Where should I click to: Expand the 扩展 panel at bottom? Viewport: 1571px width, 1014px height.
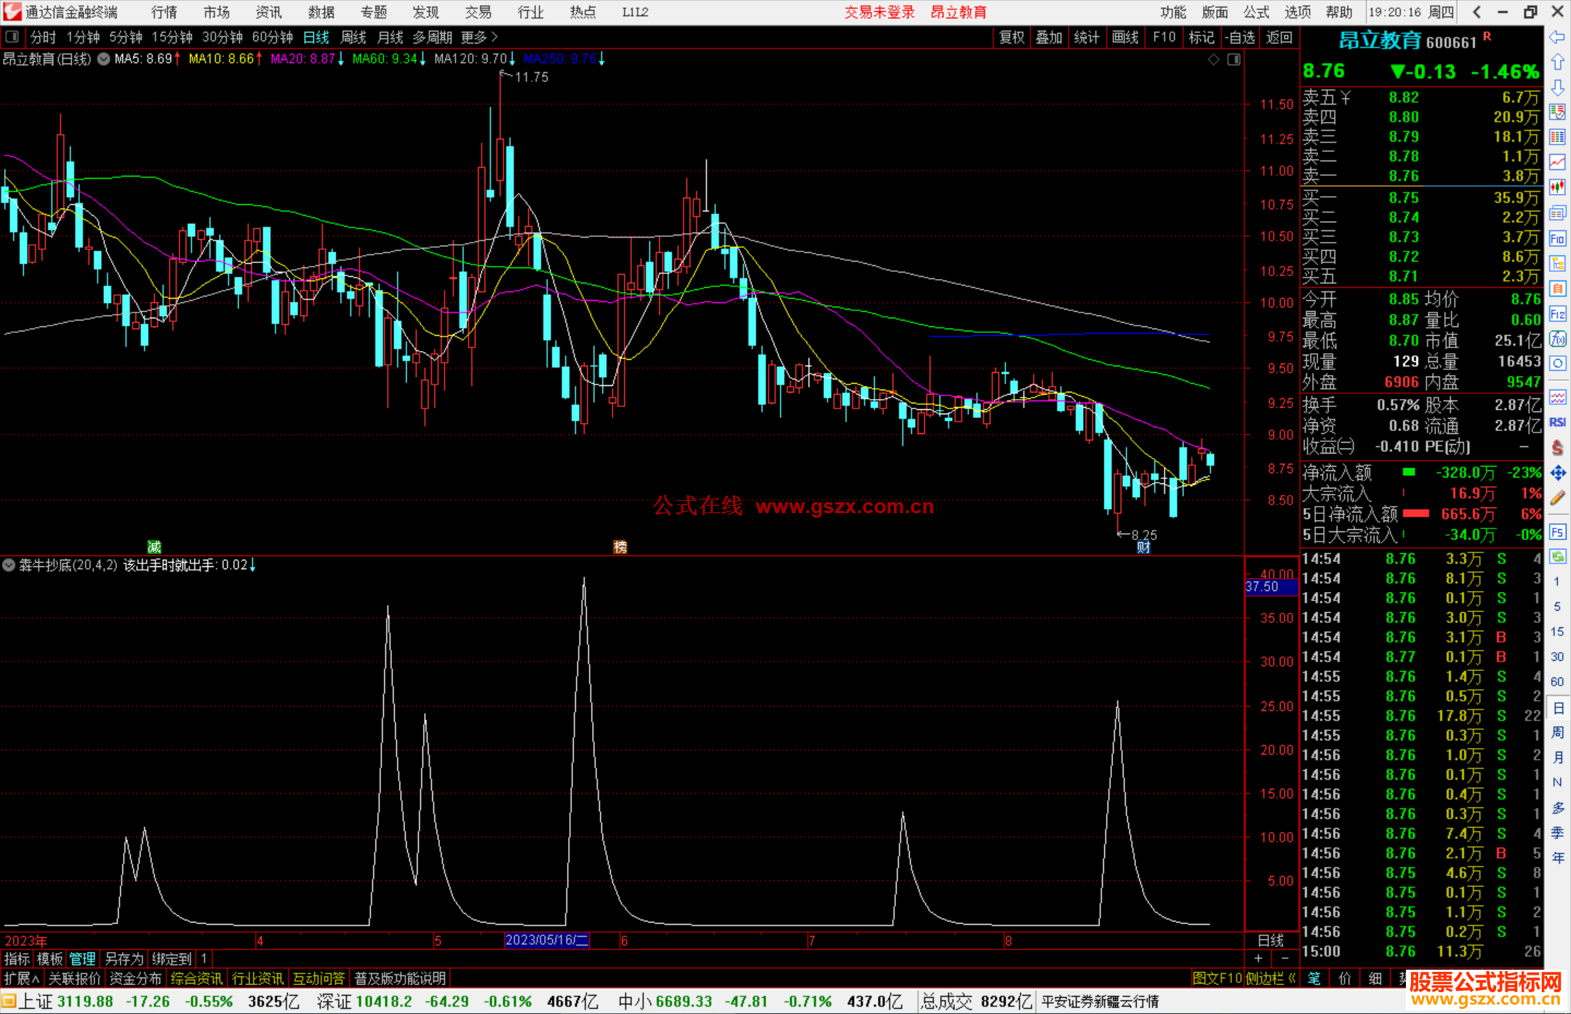pos(21,978)
